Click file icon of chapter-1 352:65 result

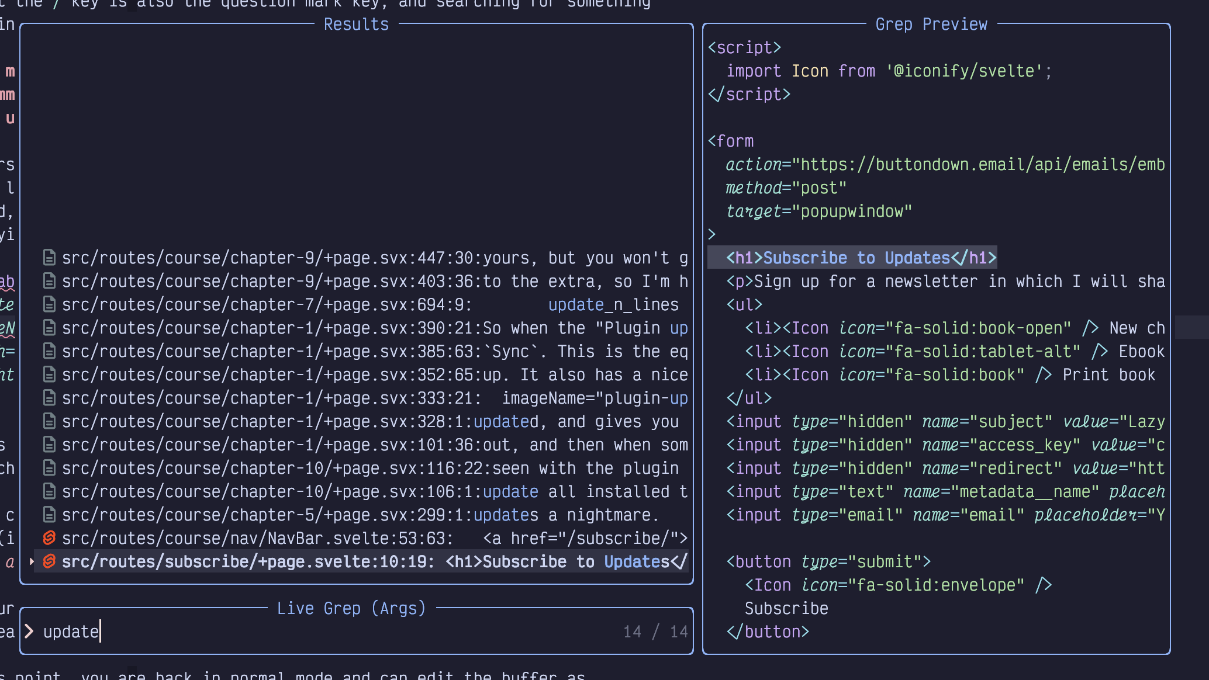click(50, 374)
